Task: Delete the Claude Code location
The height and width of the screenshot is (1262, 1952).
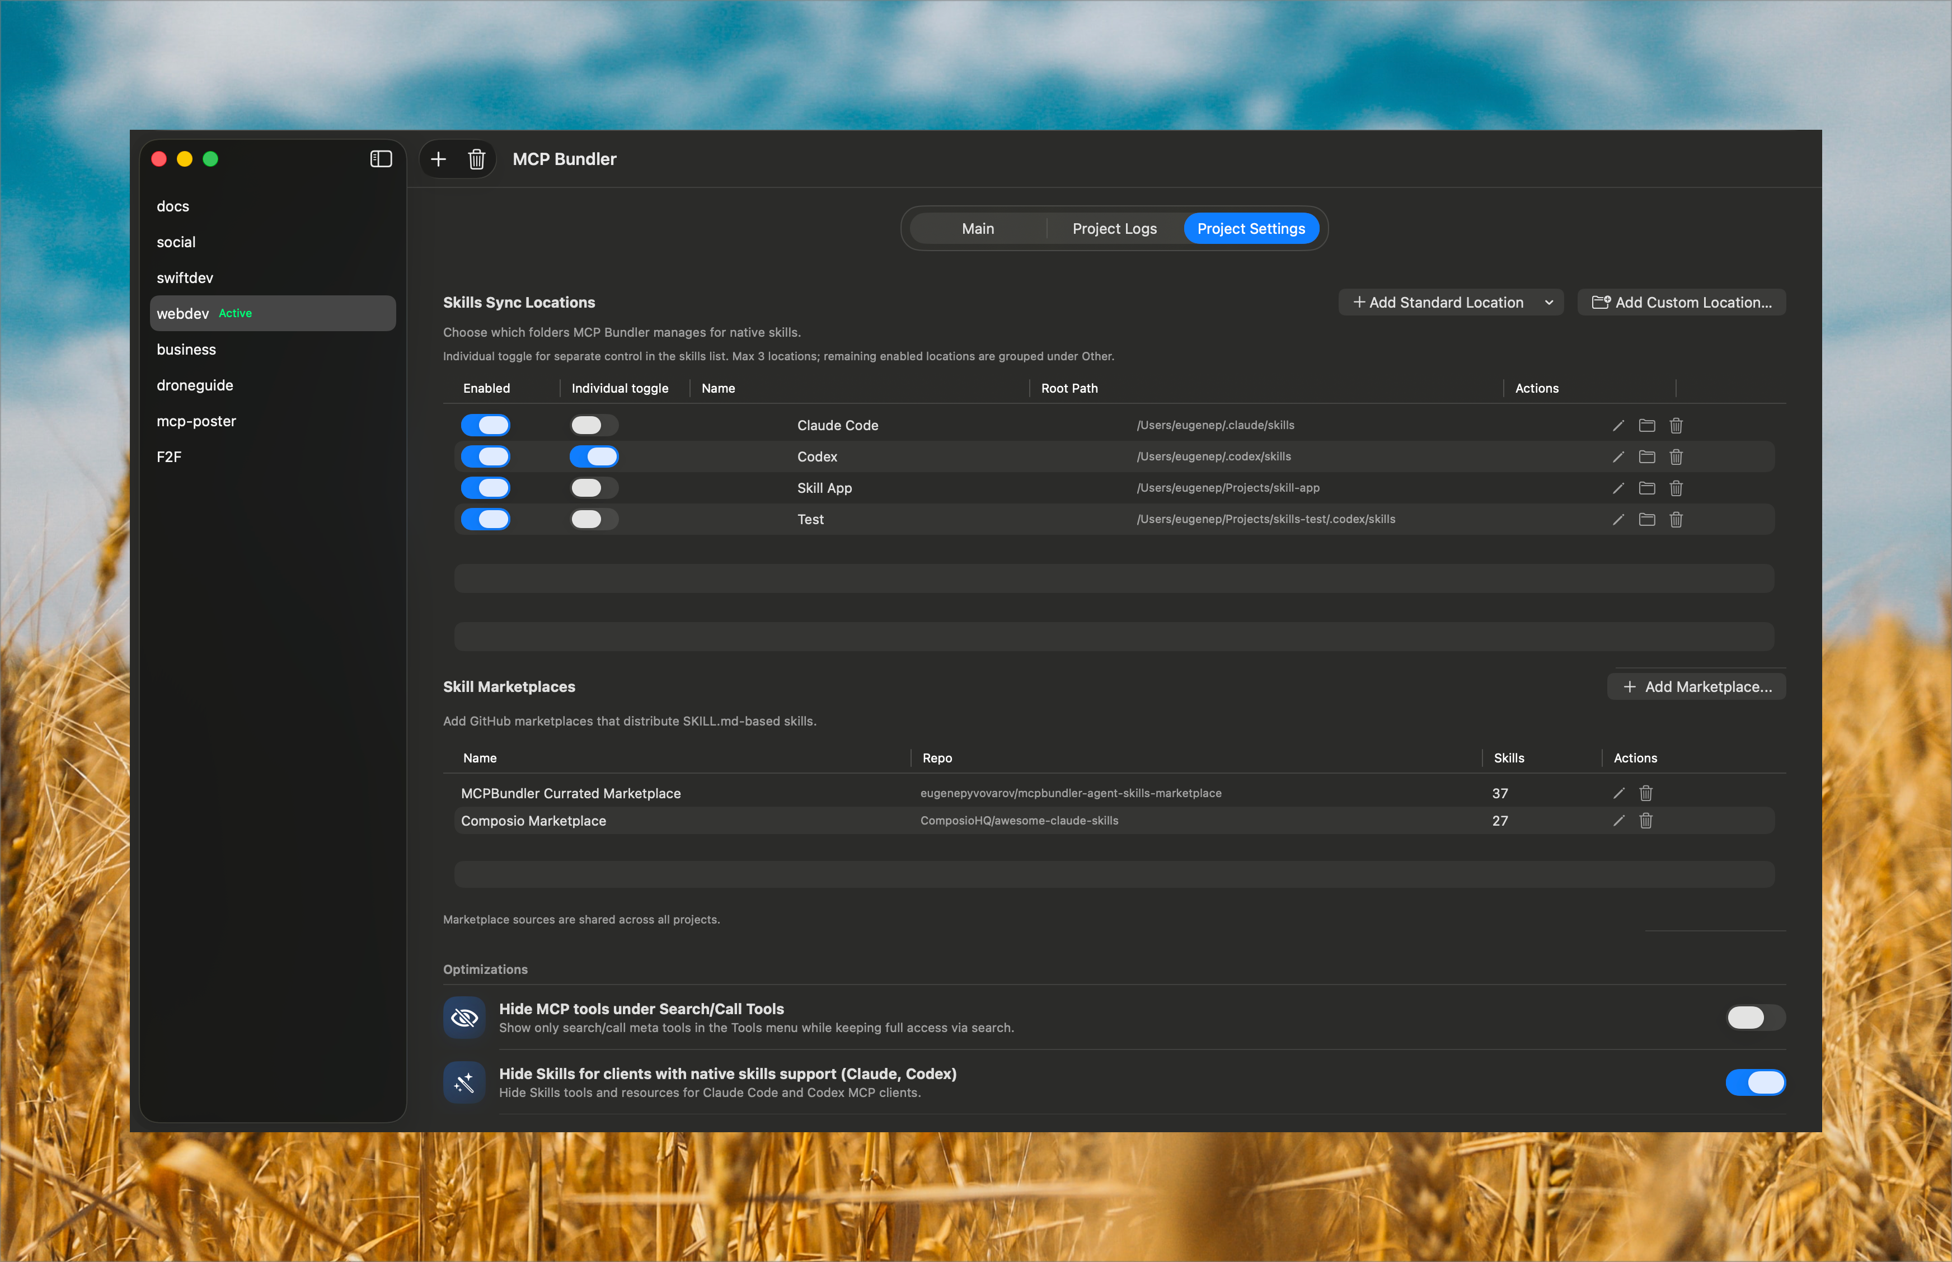Action: pos(1677,425)
